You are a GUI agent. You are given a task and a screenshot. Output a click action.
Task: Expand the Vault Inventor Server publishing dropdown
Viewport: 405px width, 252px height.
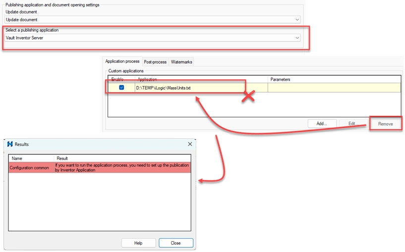[152, 38]
